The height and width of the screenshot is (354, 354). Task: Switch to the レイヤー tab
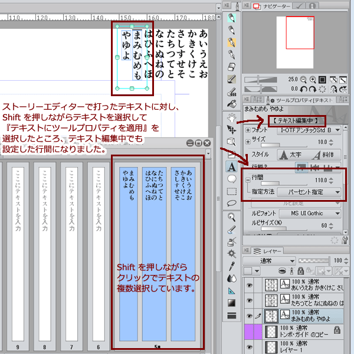(267, 251)
